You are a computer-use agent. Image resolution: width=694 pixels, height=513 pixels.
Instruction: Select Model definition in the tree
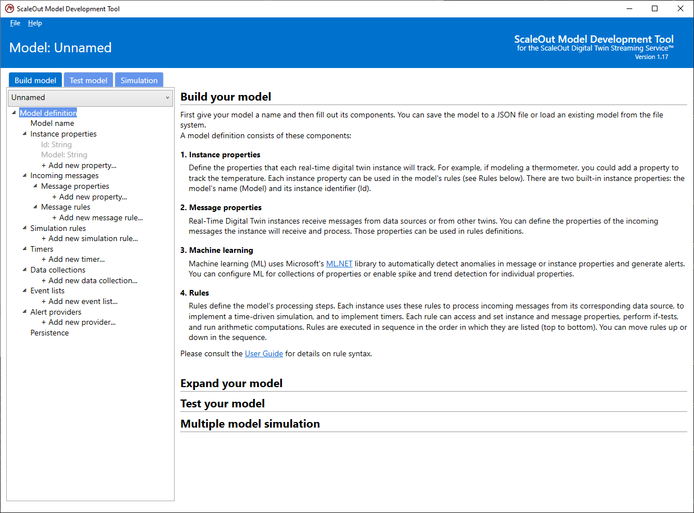click(48, 113)
